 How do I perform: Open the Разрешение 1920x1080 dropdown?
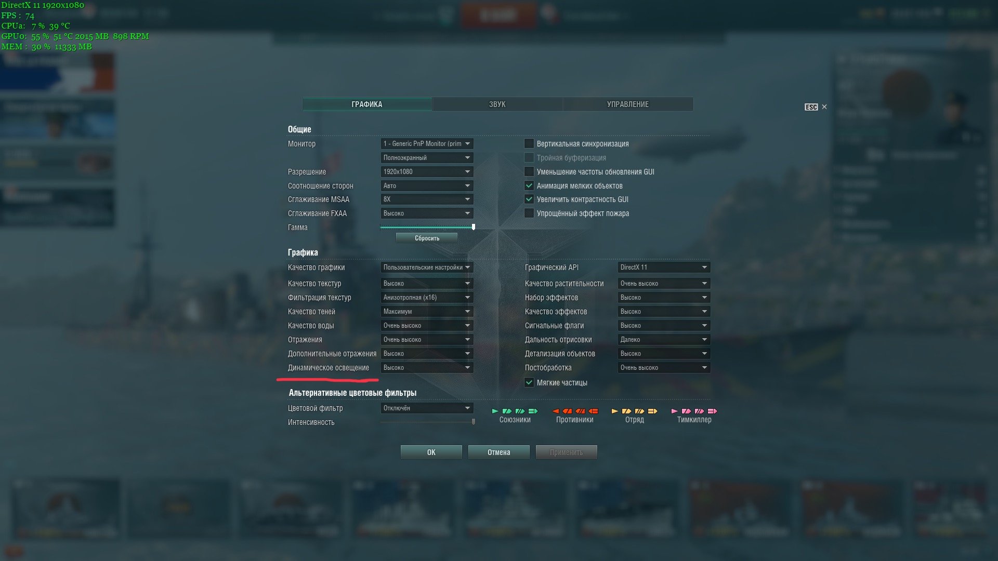coord(427,171)
